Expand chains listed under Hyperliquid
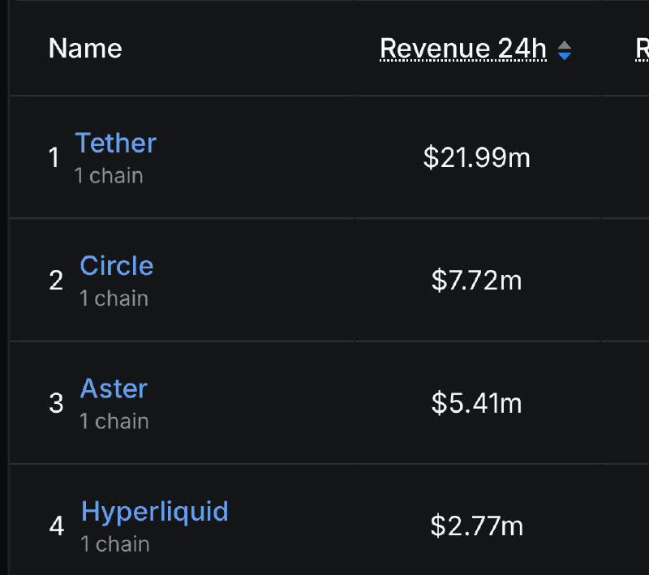Viewport: 649px width, 575px height. 114,544
